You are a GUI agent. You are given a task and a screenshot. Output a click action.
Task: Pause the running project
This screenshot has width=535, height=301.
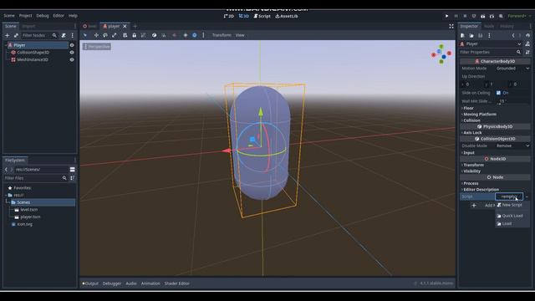click(456, 16)
